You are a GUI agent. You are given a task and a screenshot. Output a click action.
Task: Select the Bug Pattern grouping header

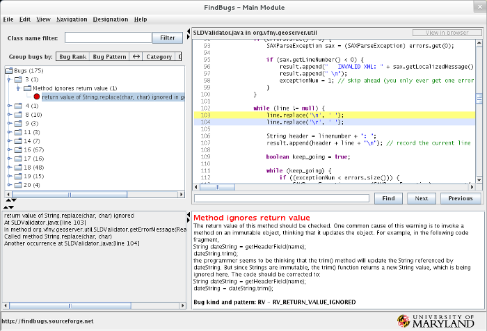tap(109, 57)
